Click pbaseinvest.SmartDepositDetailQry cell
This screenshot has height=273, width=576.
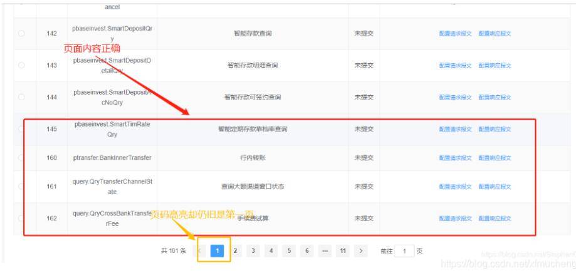coord(112,65)
